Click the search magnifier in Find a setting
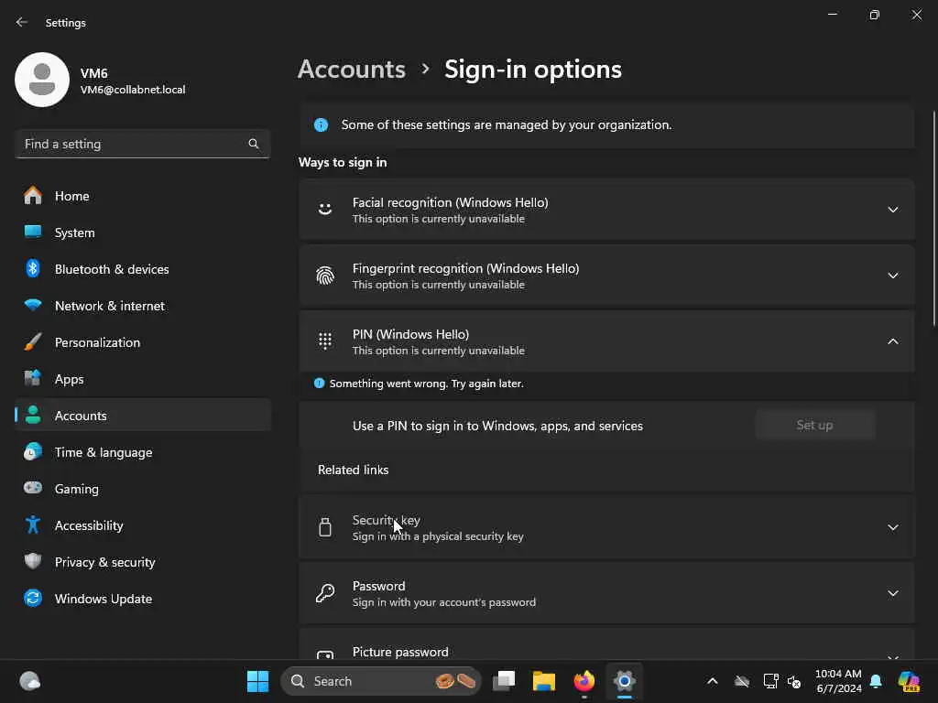This screenshot has height=703, width=938. 253,144
